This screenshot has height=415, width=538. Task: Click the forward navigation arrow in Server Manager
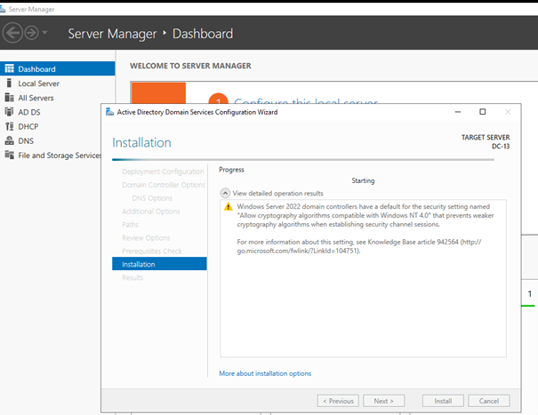click(x=31, y=33)
